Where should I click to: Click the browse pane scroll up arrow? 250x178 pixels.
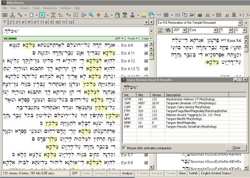pos(246,37)
